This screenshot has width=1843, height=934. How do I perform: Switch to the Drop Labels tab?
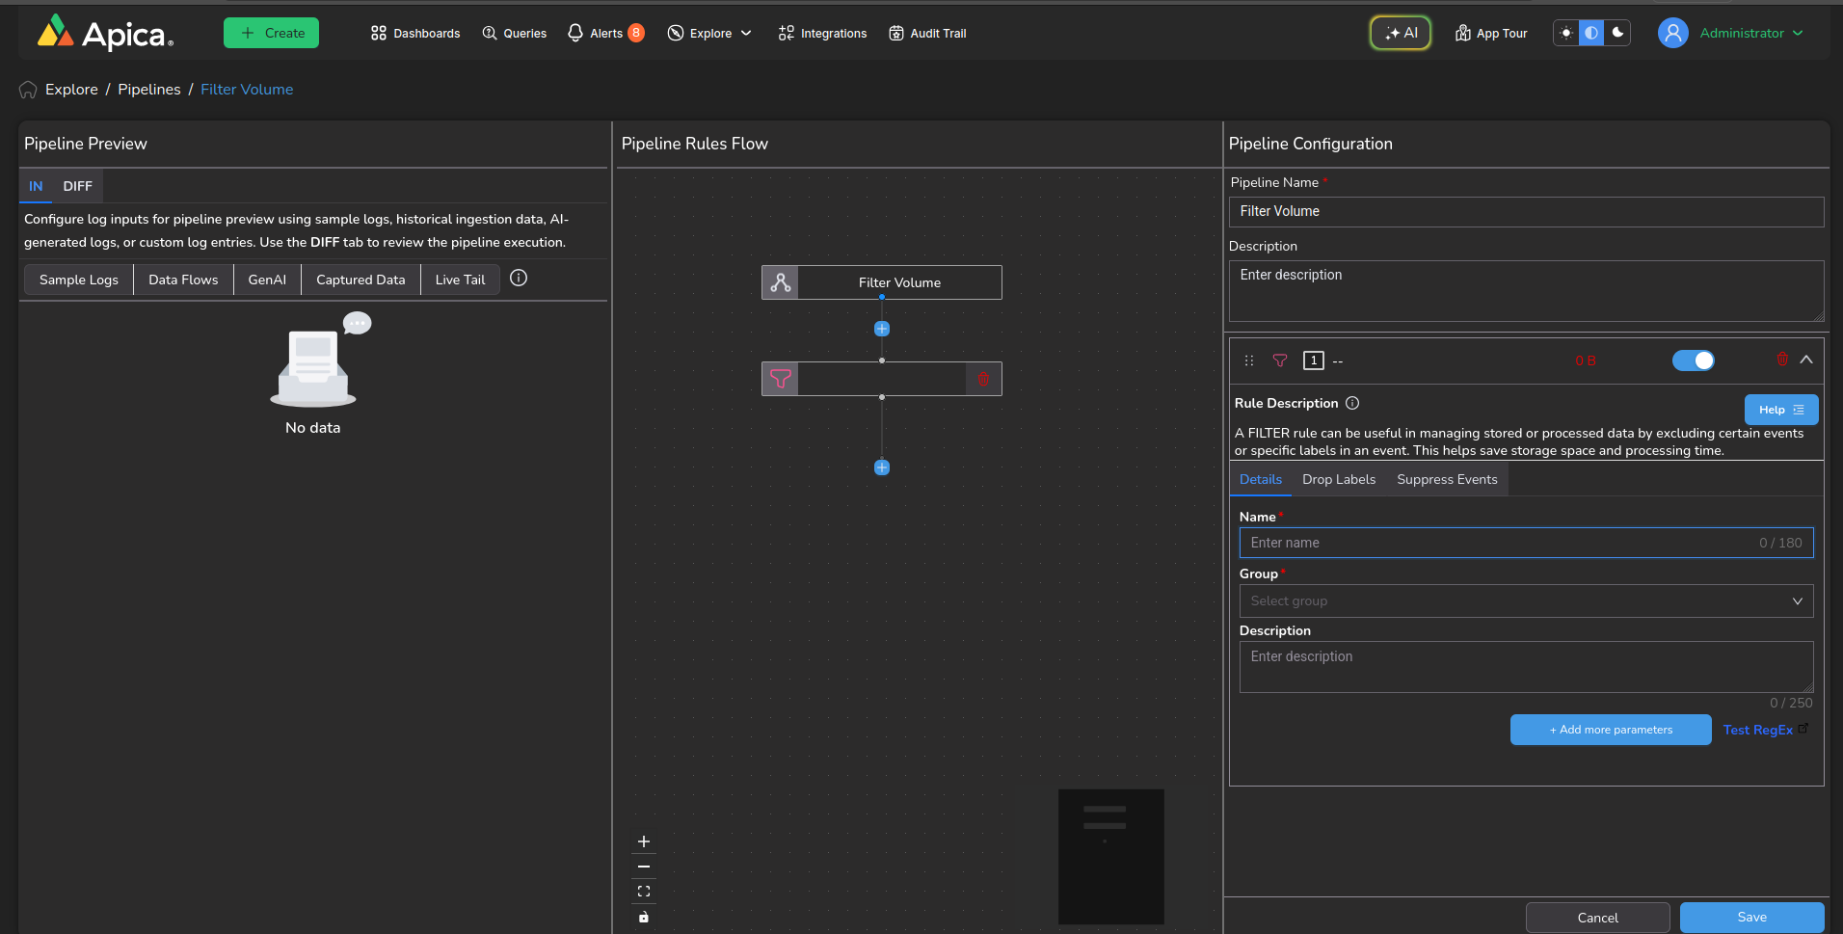(x=1338, y=479)
